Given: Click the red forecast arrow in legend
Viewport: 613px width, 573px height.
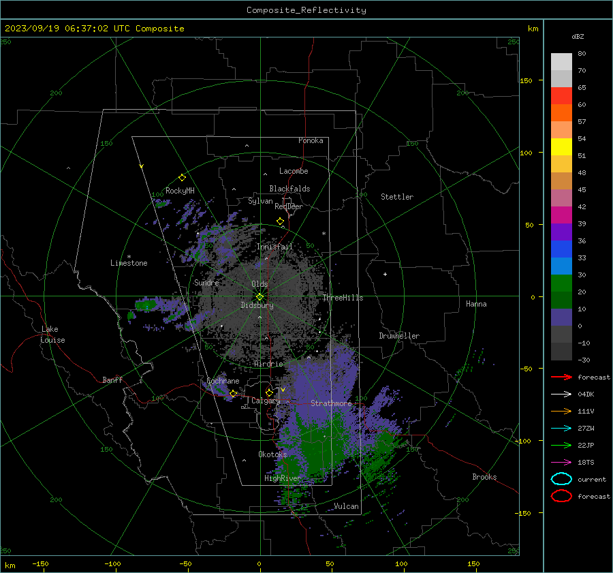Looking at the screenshot, I should 561,377.
